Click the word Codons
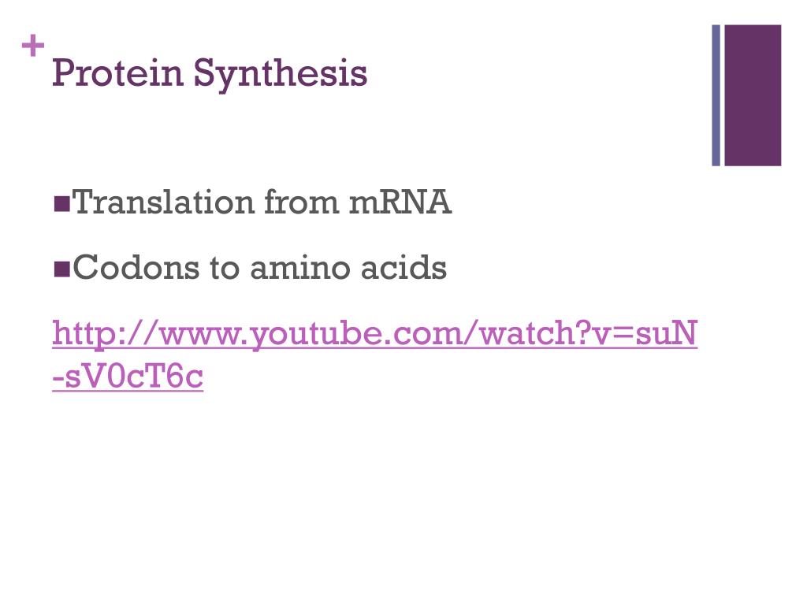The image size is (807, 605). click(x=136, y=268)
